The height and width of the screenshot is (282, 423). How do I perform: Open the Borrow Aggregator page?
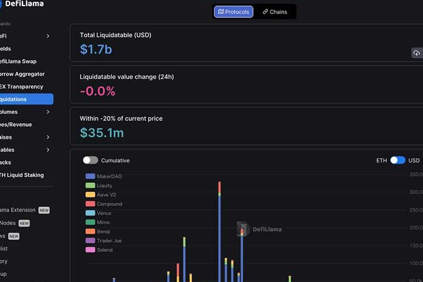tap(22, 74)
